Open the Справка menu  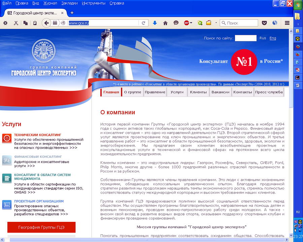(x=117, y=3)
